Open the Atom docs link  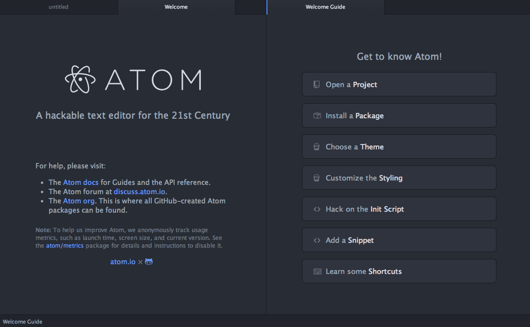pos(81,182)
